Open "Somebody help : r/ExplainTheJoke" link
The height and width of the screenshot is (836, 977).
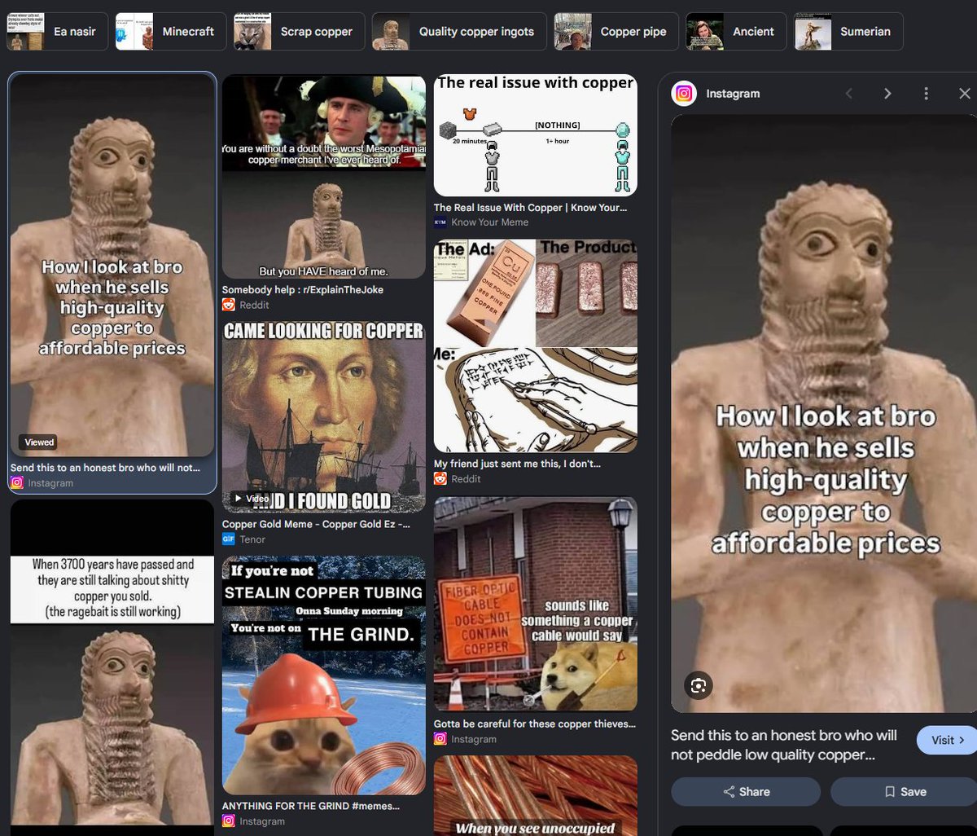[303, 290]
